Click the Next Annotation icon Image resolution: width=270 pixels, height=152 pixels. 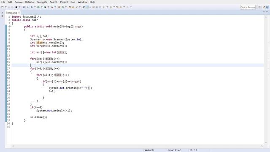coord(104,7)
